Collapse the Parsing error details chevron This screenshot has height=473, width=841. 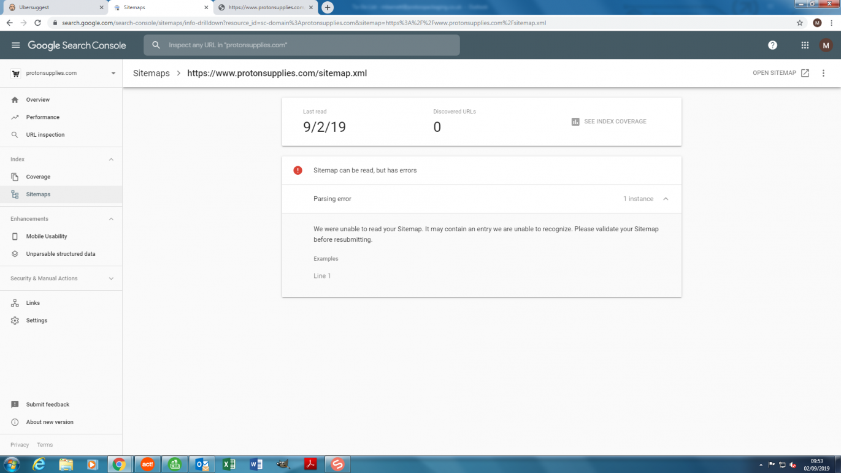666,199
